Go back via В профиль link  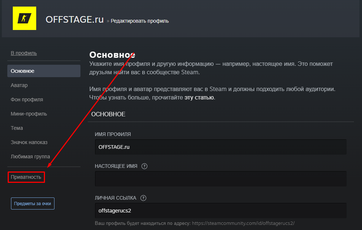(x=24, y=53)
